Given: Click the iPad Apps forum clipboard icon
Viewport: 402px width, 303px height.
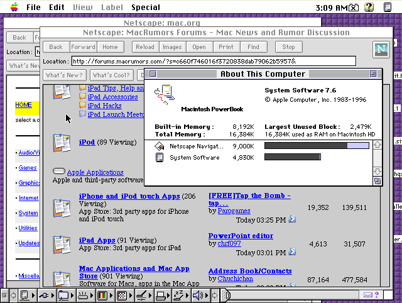Looking at the screenshot, I should tap(62, 245).
